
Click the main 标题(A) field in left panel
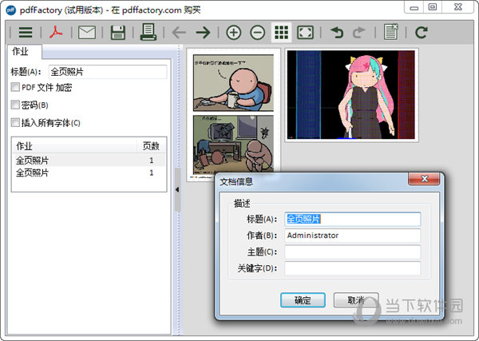point(108,72)
